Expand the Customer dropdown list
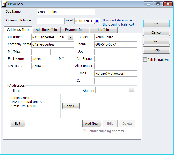Viewport: 174px width, 155px height. click(71, 37)
